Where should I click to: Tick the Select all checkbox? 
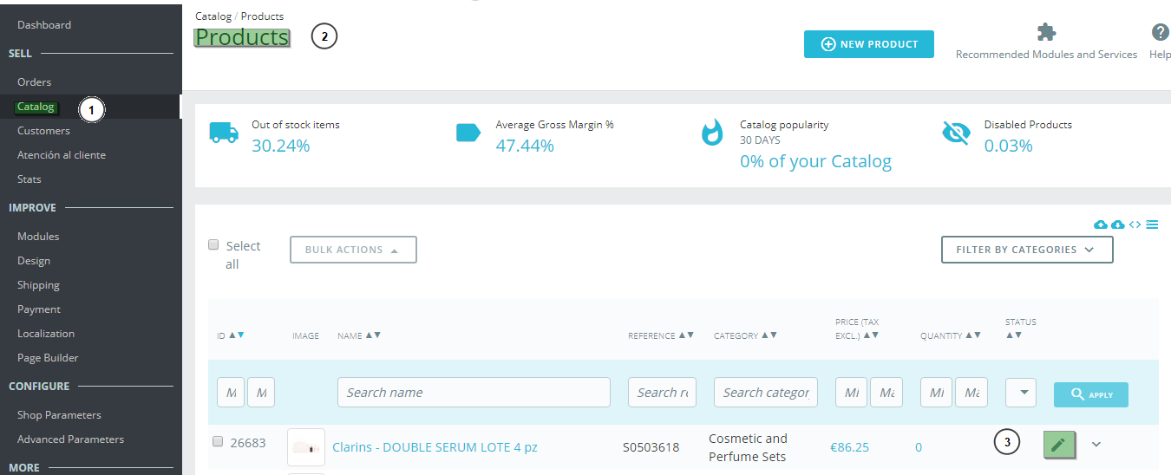(x=213, y=245)
